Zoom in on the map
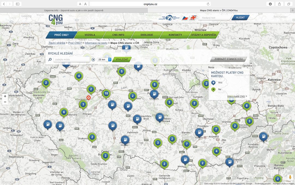Screen dimensions: 295x185 coord(5,96)
